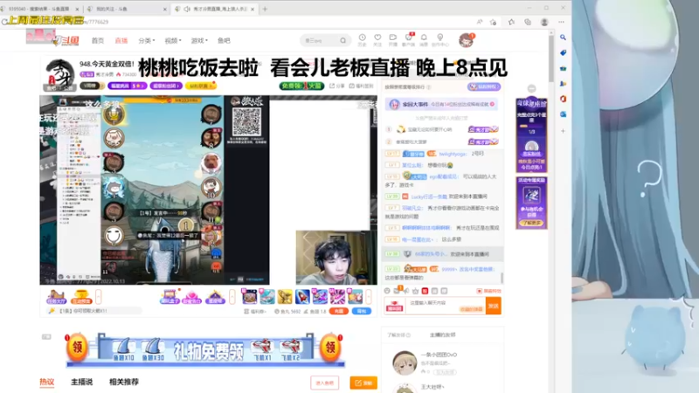Click the 进入鱼吧 button
699x393 pixels.
pyautogui.click(x=324, y=383)
